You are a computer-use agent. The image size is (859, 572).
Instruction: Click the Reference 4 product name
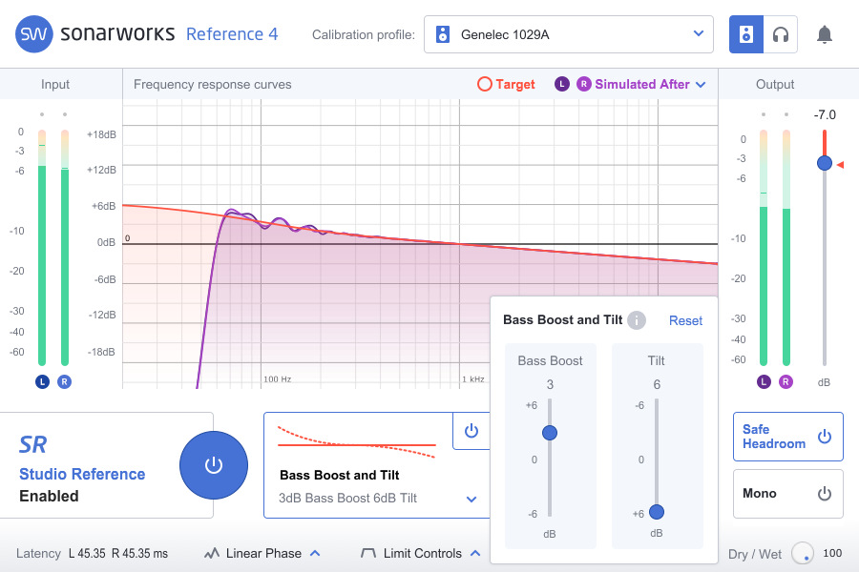click(232, 34)
